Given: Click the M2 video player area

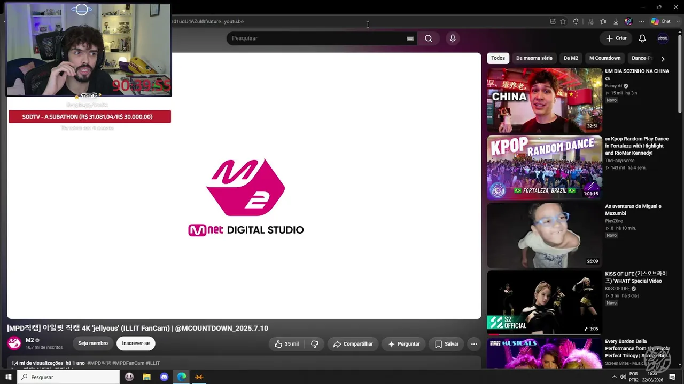Looking at the screenshot, I should point(244,186).
